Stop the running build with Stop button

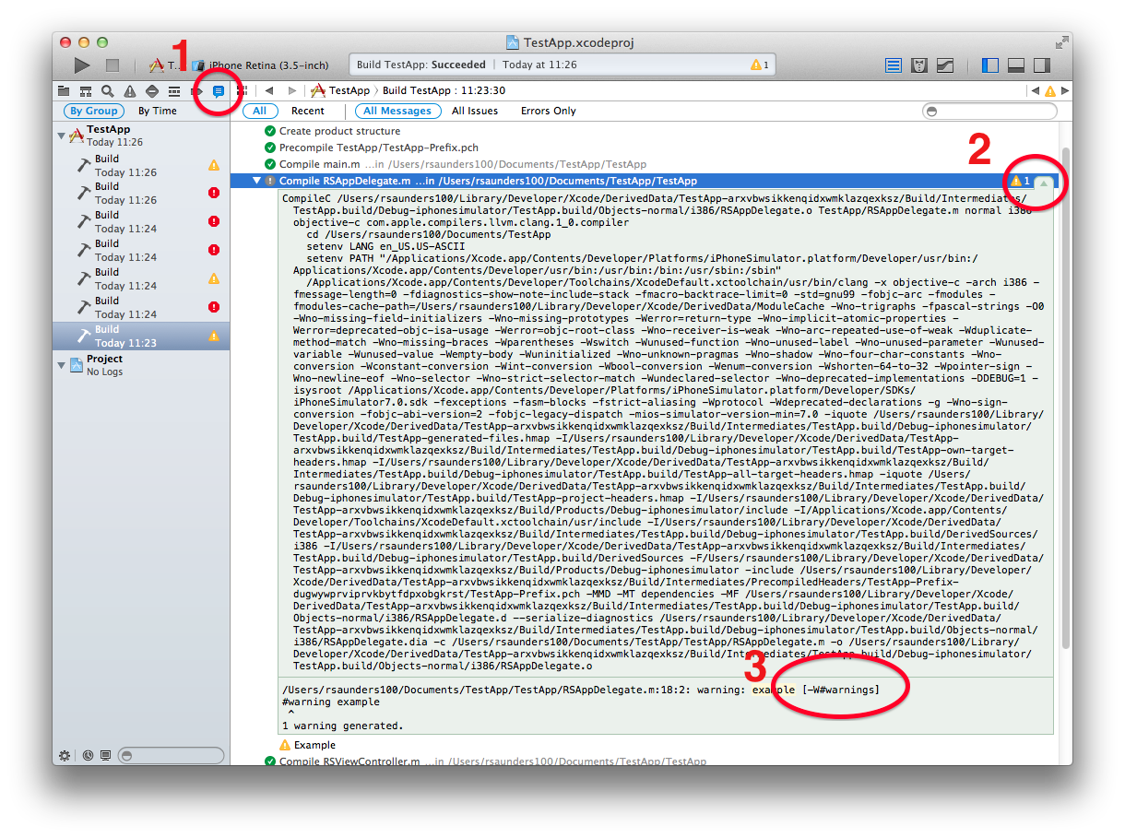point(112,65)
